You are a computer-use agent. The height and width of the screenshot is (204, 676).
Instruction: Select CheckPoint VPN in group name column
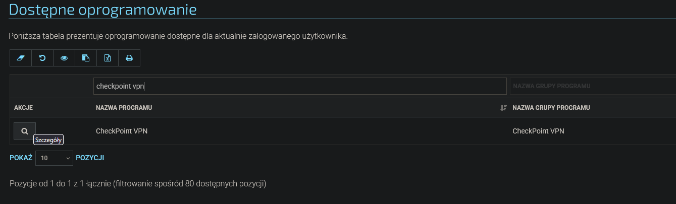538,131
